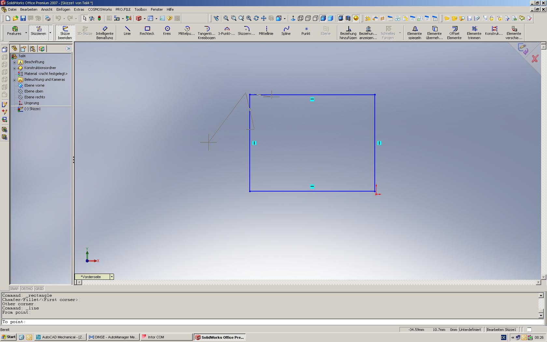Switch to Infor COM taskbar window
The height and width of the screenshot is (342, 547).
(x=166, y=337)
